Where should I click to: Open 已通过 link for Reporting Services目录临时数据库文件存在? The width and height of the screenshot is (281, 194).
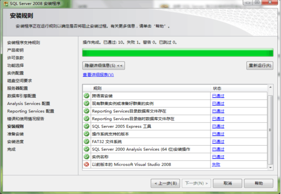(x=218, y=118)
